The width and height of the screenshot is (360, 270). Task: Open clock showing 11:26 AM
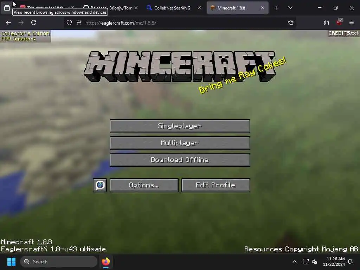tap(334, 262)
